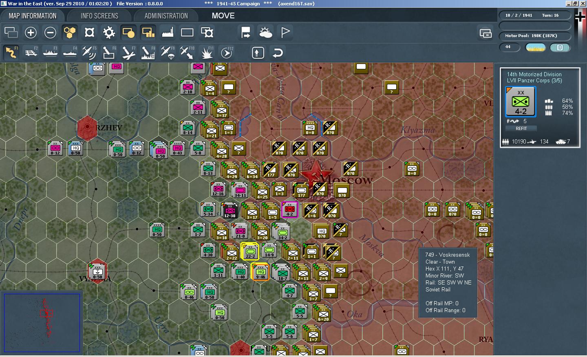This screenshot has height=357, width=587.
Task: Zoom out with the minus magnifier icon
Action: (x=50, y=32)
